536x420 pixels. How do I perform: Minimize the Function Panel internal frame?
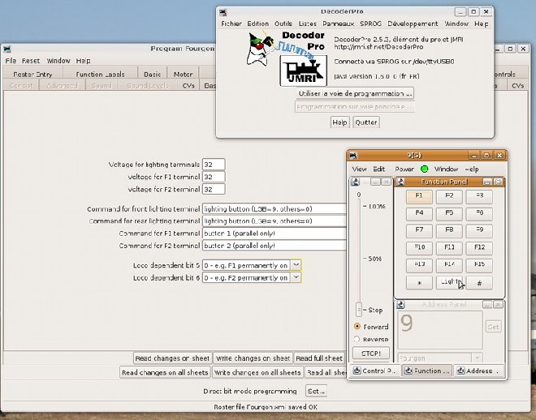pyautogui.click(x=488, y=182)
